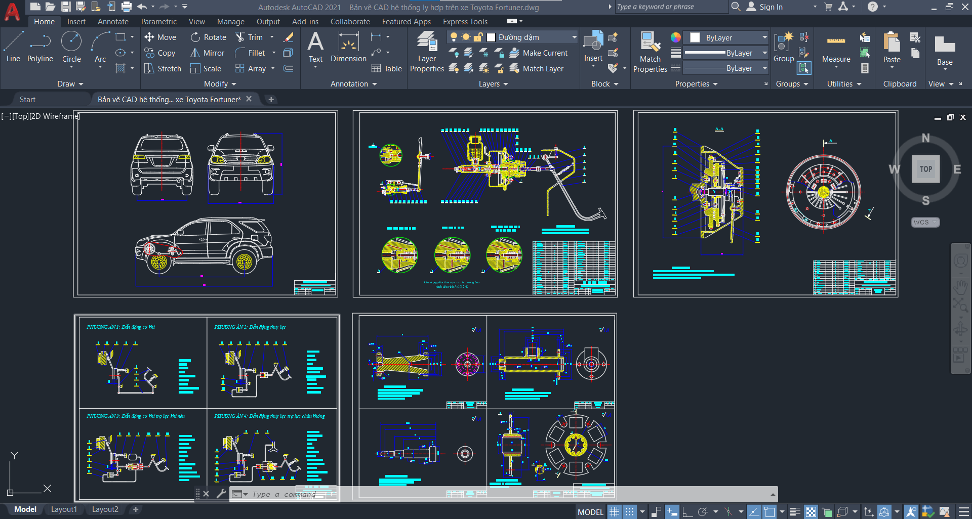Toggle object snap tracking in status bar
Viewport: 972px width, 519px height.
coord(754,511)
